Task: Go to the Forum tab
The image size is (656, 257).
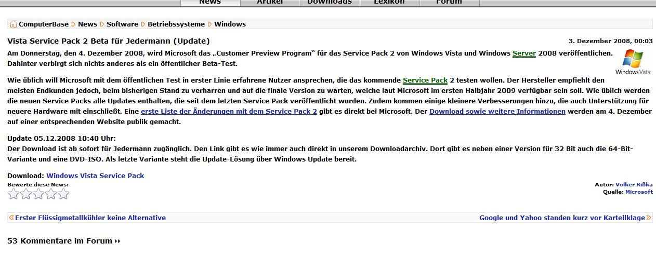Action: 449,3
